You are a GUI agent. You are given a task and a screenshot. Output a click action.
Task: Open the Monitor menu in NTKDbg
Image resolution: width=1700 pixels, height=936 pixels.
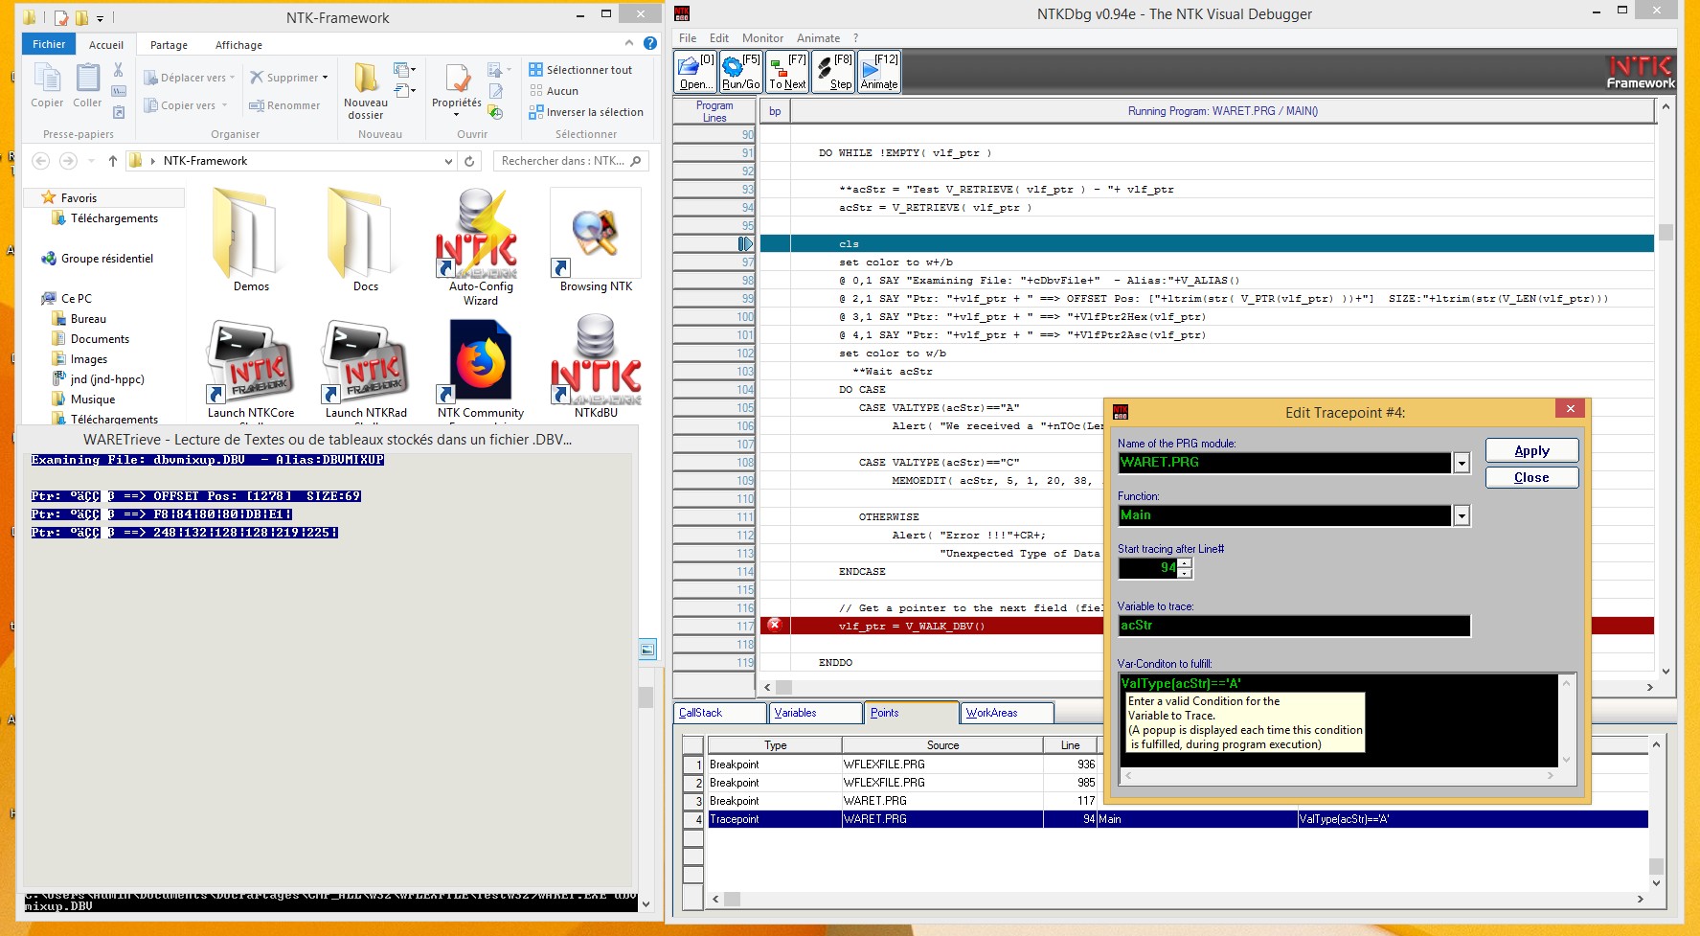pos(762,38)
